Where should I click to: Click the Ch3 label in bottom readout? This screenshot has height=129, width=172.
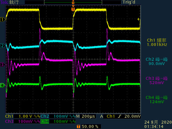[9, 121]
